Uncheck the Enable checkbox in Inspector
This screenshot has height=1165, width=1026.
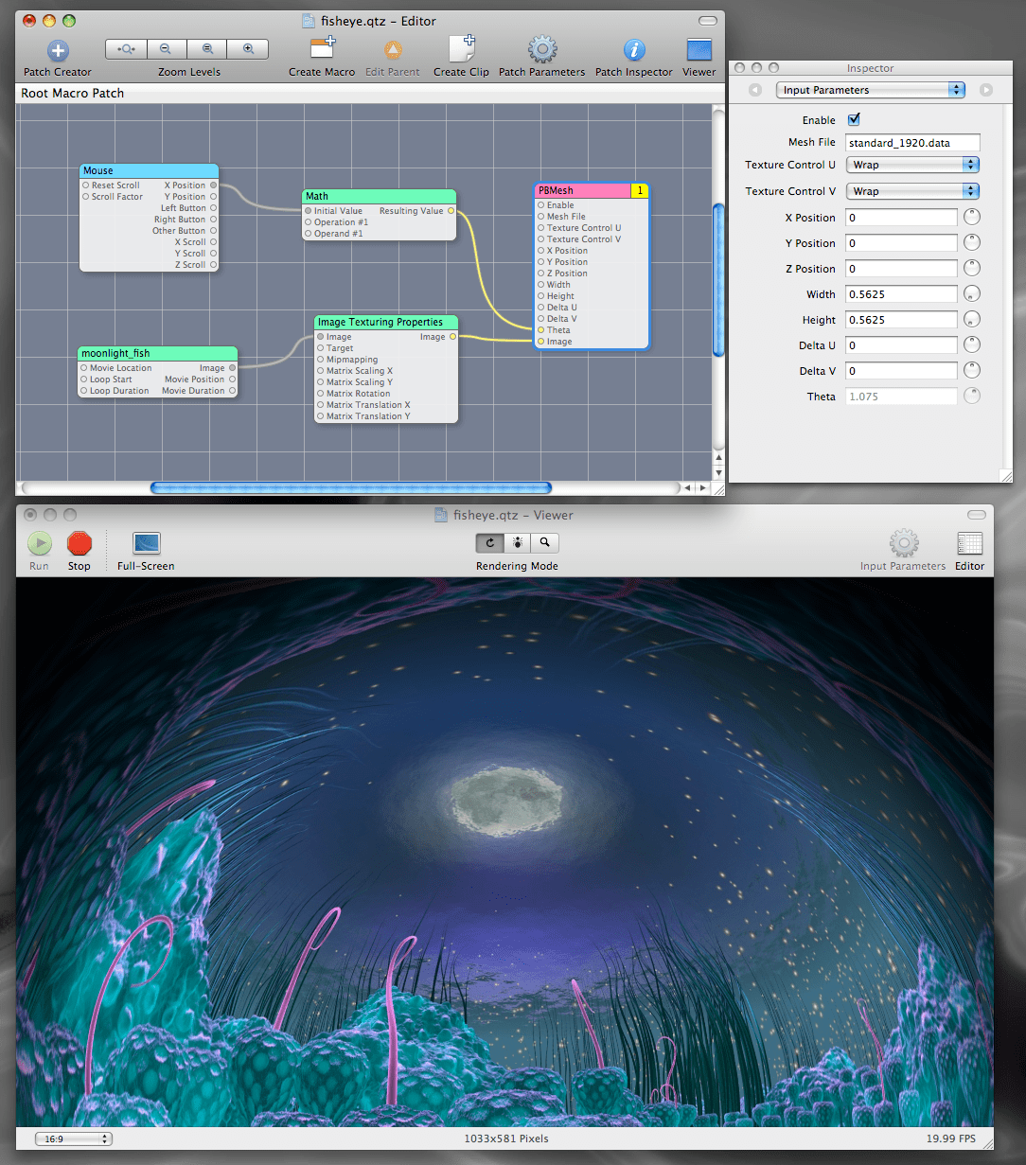coord(853,119)
